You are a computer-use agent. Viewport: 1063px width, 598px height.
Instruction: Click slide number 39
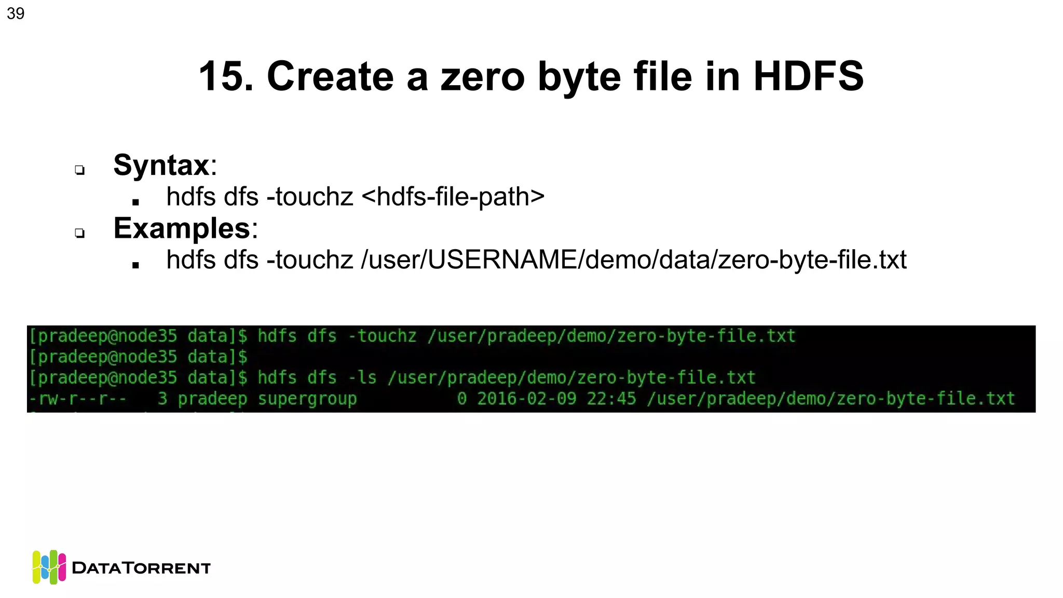[x=16, y=13]
